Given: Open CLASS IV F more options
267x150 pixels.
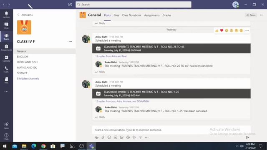Looking at the screenshot, I should click(x=70, y=41).
